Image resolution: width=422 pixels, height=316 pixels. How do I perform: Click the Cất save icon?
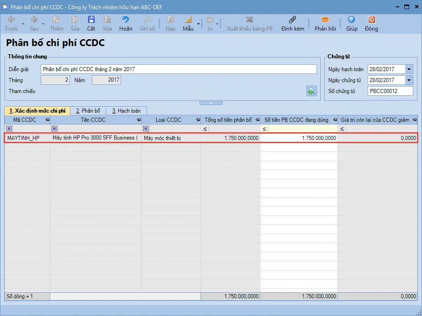pyautogui.click(x=91, y=20)
